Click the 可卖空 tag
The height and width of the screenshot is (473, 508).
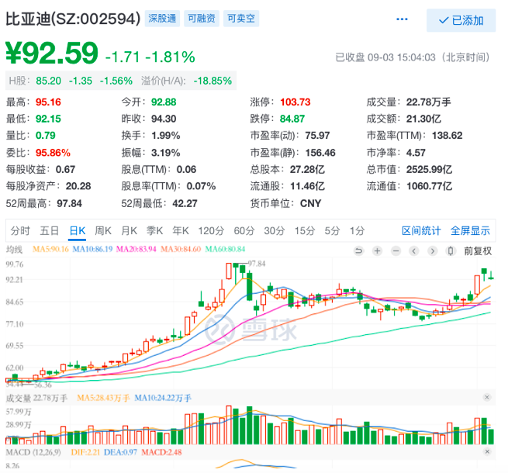pyautogui.click(x=241, y=19)
